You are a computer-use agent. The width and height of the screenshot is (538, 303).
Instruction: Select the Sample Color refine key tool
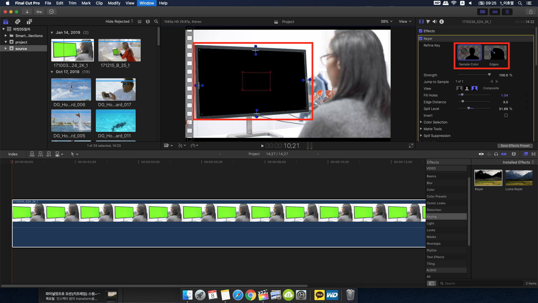click(x=469, y=53)
